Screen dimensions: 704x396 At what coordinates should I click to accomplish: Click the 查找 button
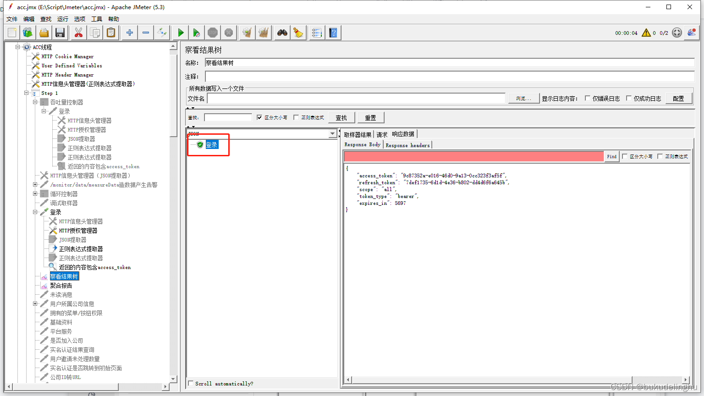click(341, 118)
